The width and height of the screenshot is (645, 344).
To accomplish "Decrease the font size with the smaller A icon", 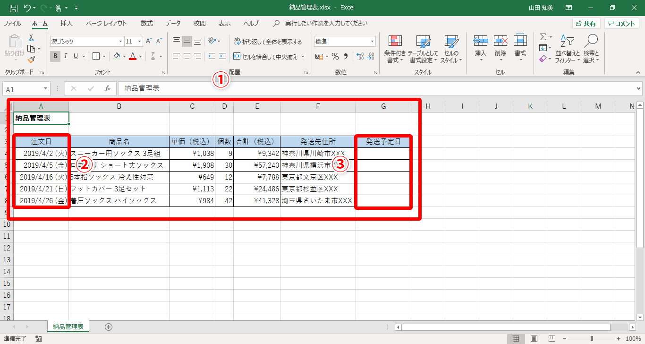I will pos(160,41).
